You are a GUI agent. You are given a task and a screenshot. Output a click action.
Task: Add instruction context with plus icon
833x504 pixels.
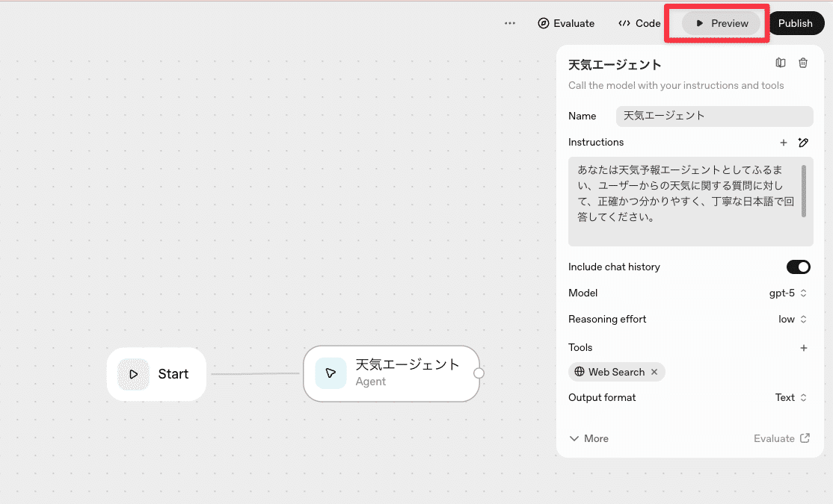pos(784,143)
